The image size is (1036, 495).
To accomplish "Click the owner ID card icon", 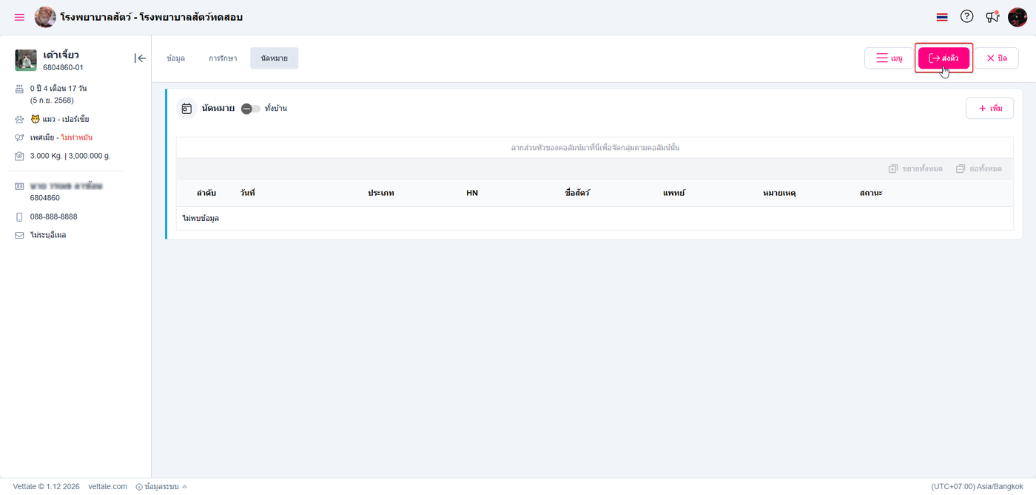I will point(19,187).
